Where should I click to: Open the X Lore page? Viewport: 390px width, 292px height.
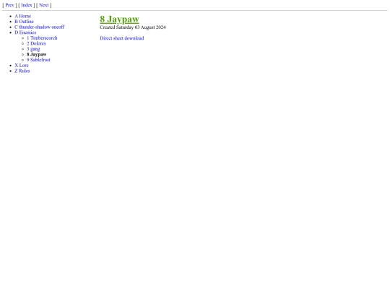click(22, 66)
